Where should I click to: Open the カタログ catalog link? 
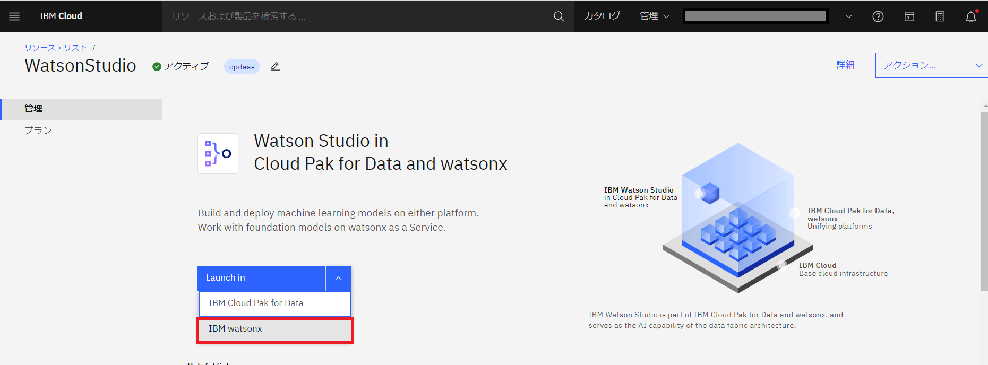pyautogui.click(x=602, y=16)
